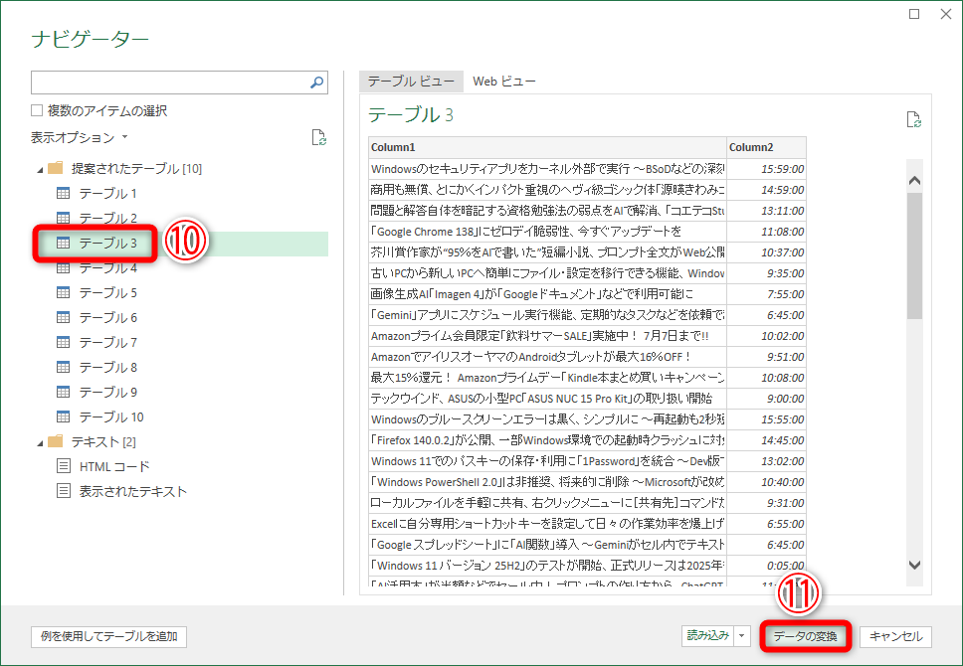This screenshot has width=963, height=666.
Task: Click the select-related-tables icon beside 表示オプション
Action: (318, 139)
